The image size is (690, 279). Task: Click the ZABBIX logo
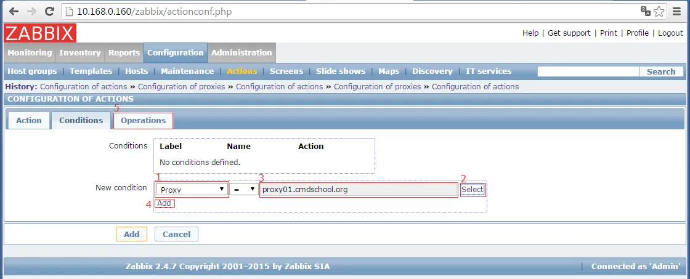(x=40, y=33)
